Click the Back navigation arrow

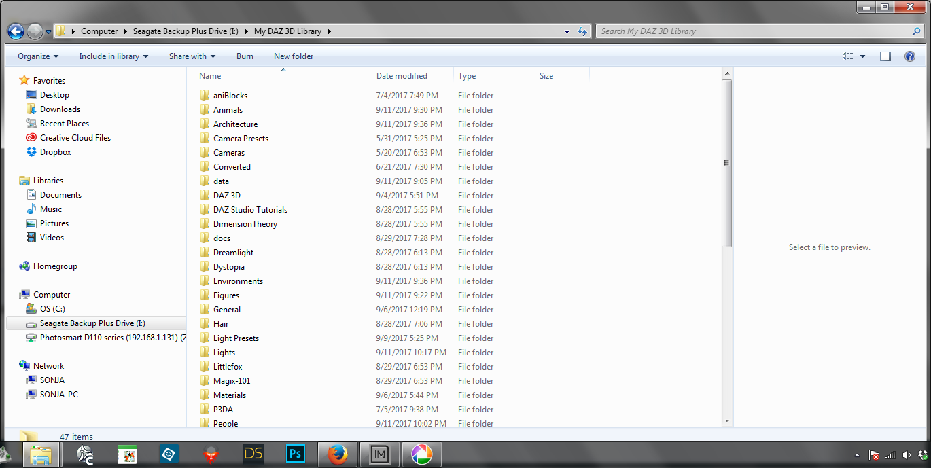16,31
